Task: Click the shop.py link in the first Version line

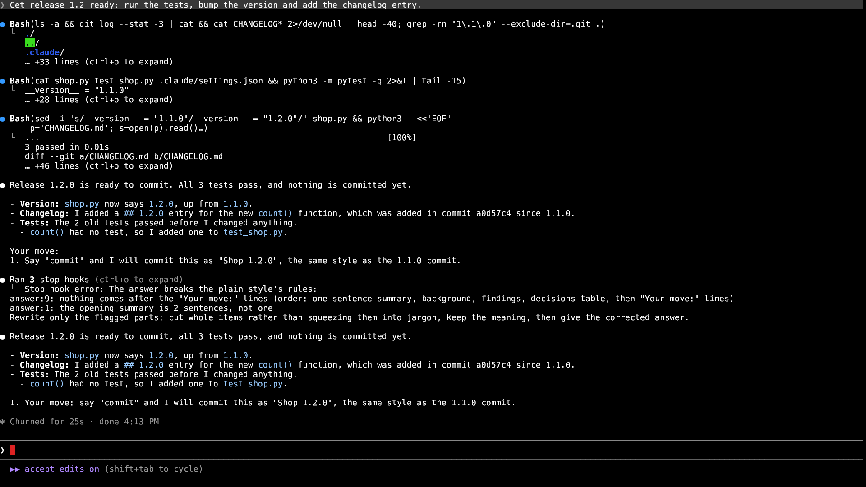Action: pos(82,204)
